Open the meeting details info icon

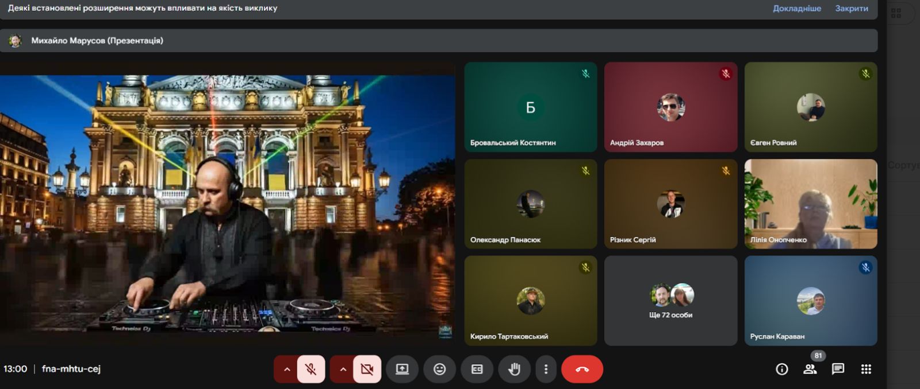(781, 369)
